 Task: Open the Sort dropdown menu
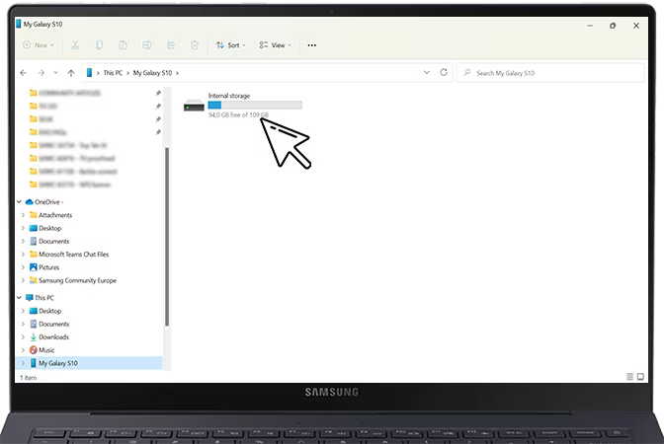click(x=231, y=44)
